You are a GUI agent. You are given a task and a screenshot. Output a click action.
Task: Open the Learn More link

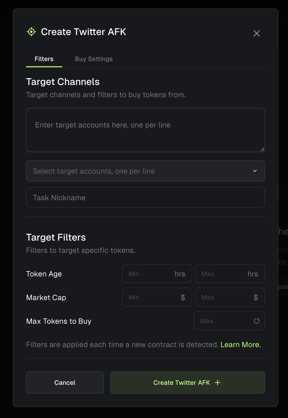pos(240,344)
